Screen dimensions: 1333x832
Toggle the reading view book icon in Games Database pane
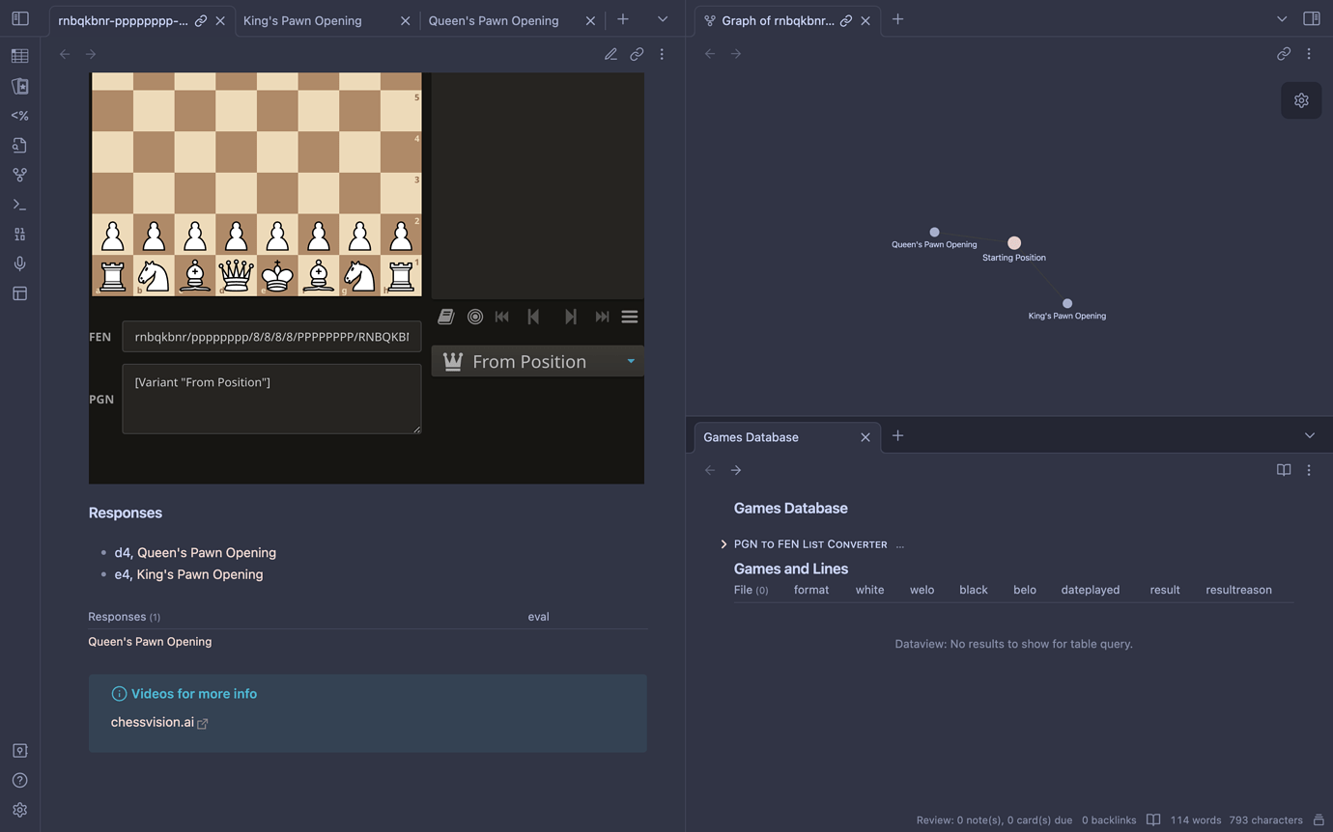pyautogui.click(x=1284, y=470)
